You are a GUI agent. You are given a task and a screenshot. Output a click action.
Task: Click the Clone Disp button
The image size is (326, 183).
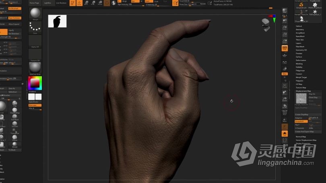point(315,97)
